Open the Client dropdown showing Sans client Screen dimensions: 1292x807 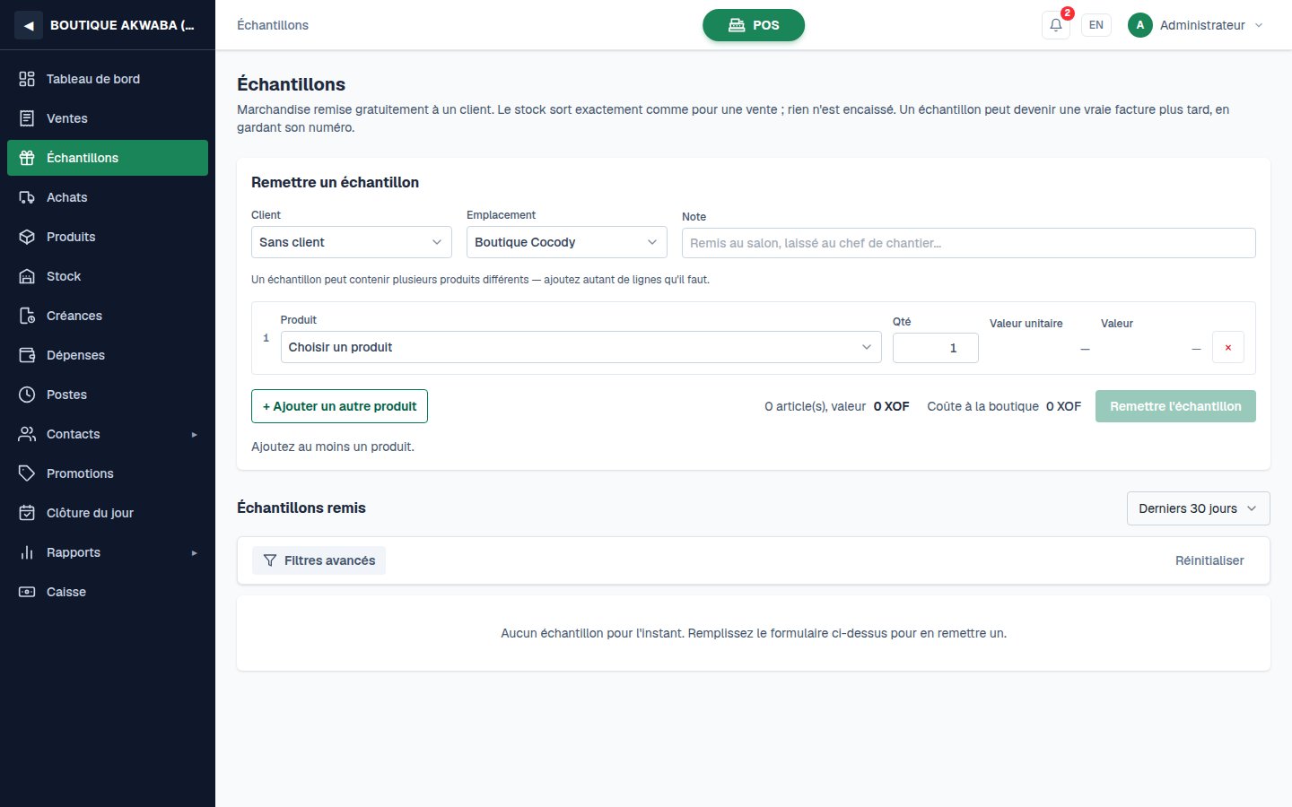(x=352, y=242)
